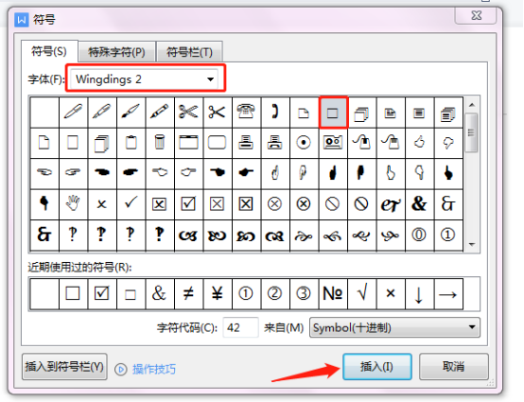
Task: Switch to the 符号栏(T) tab
Action: tap(189, 52)
